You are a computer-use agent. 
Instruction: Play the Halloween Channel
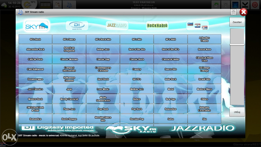[69, 79]
